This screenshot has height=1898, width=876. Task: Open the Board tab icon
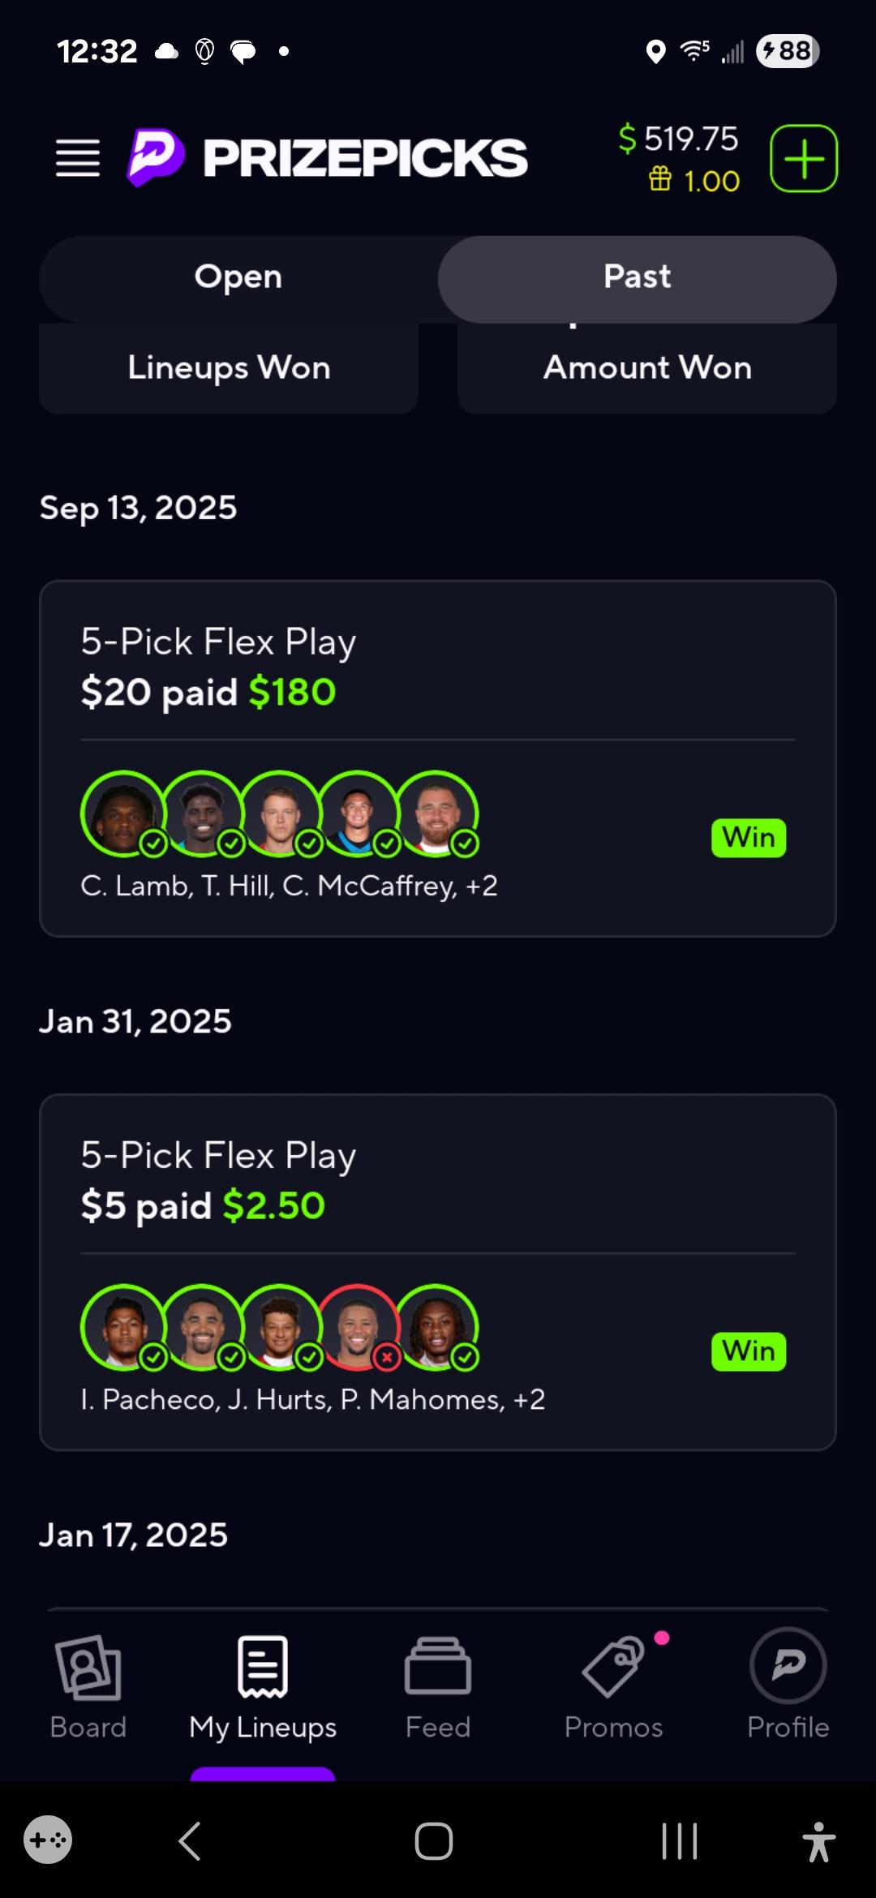point(88,1668)
